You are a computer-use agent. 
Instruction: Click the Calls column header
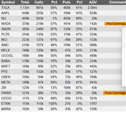[39, 2]
